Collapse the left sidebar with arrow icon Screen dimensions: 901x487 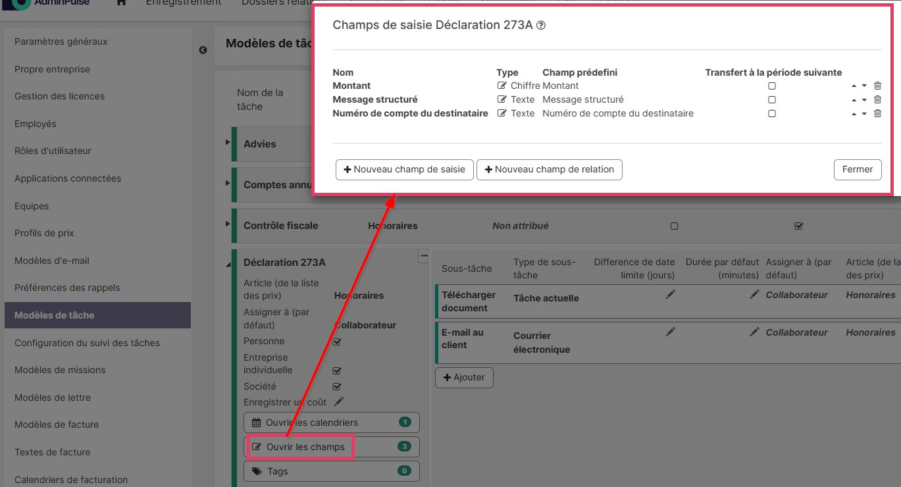pos(203,50)
